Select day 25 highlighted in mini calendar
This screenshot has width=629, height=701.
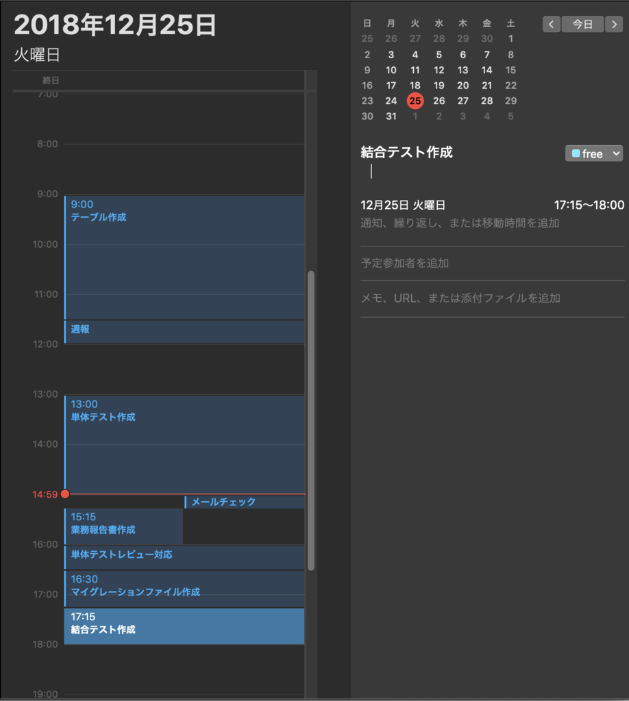pyautogui.click(x=415, y=101)
